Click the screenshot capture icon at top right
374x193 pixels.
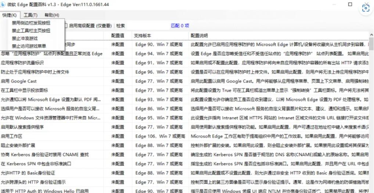(x=366, y=8)
